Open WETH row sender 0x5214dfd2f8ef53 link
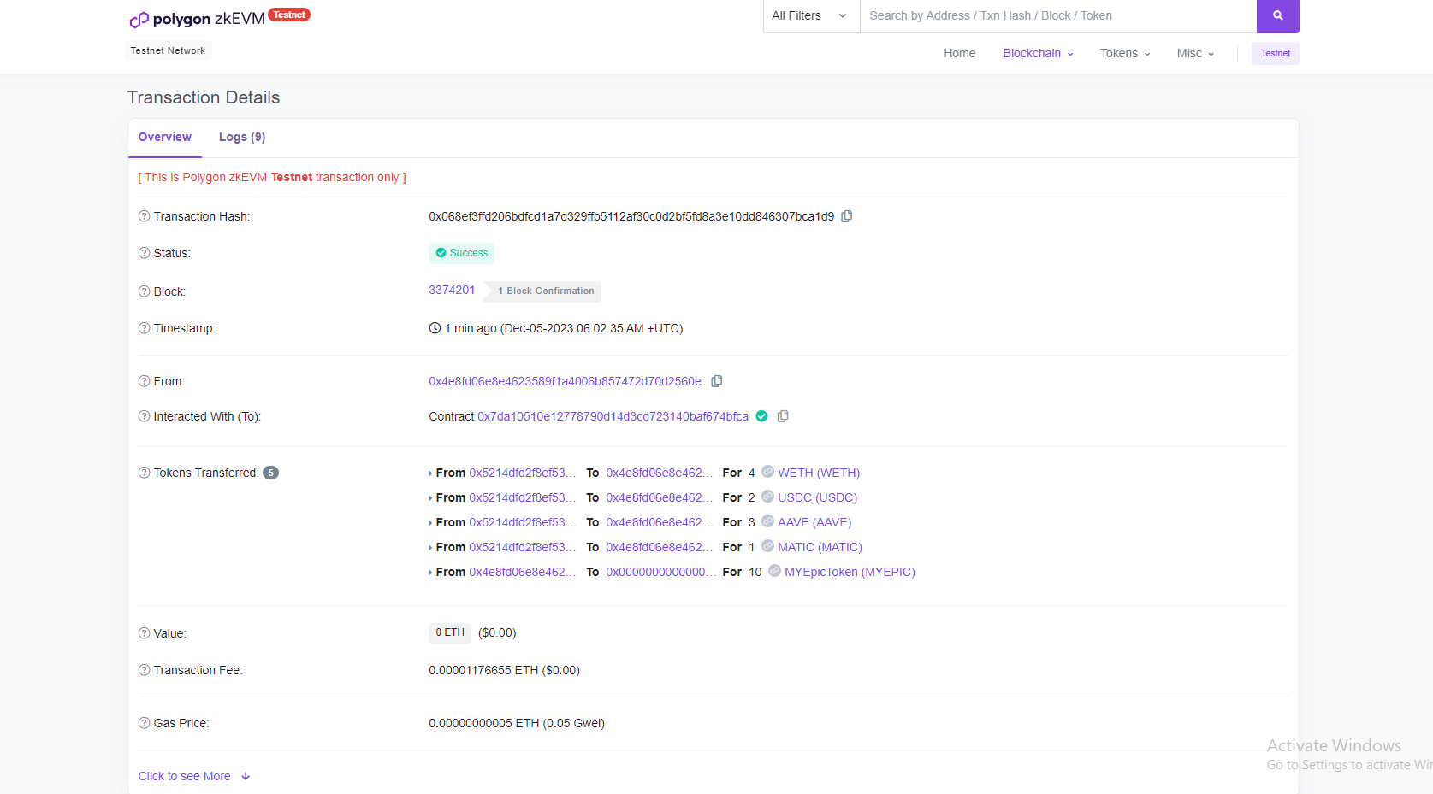This screenshot has width=1433, height=794. [522, 473]
